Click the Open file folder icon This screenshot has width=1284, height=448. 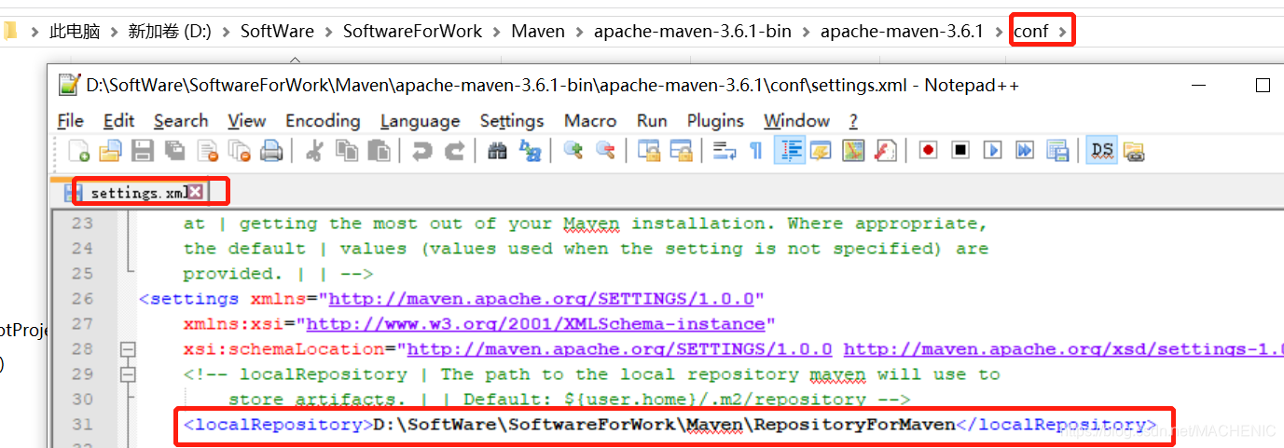point(111,151)
